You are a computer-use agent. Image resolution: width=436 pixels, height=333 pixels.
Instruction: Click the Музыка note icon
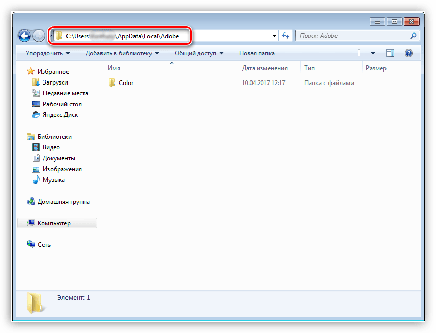click(x=36, y=180)
